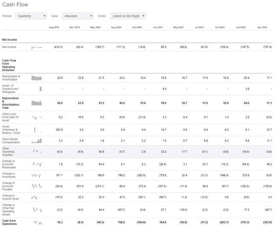Click the Change In Accounts Payable sparkline
This screenshot has width=274, height=226.
36,186
